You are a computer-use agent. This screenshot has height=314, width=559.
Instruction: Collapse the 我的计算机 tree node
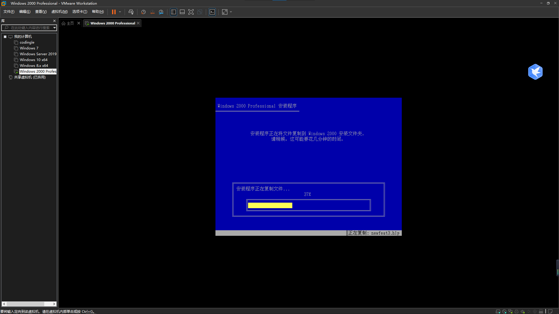click(5, 37)
